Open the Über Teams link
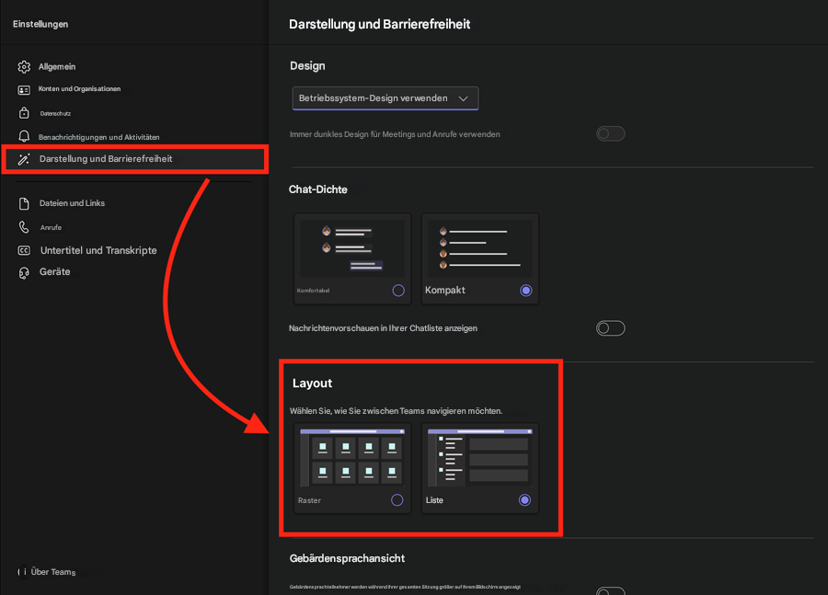 pos(53,572)
